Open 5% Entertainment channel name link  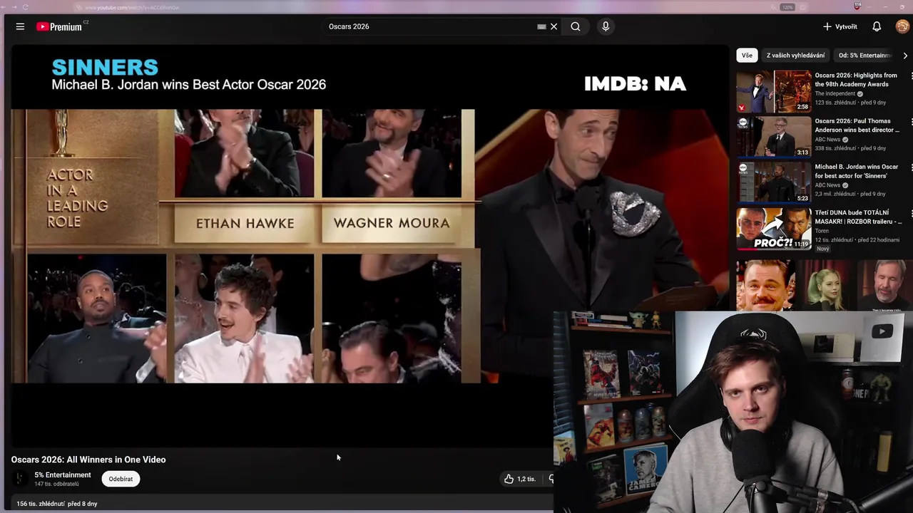(63, 475)
